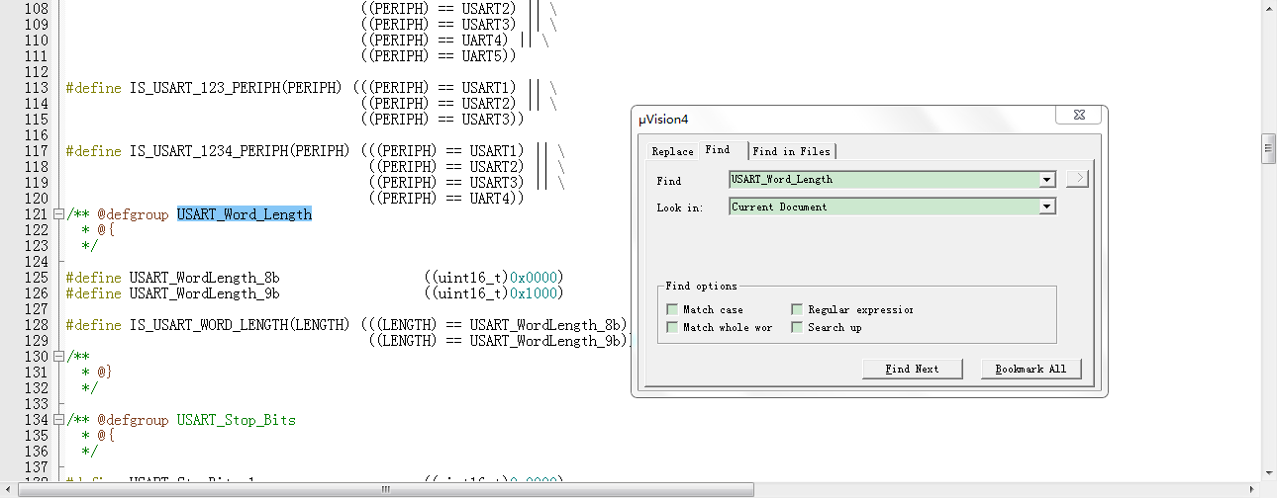
Task: Select the Find tab
Action: pos(718,150)
